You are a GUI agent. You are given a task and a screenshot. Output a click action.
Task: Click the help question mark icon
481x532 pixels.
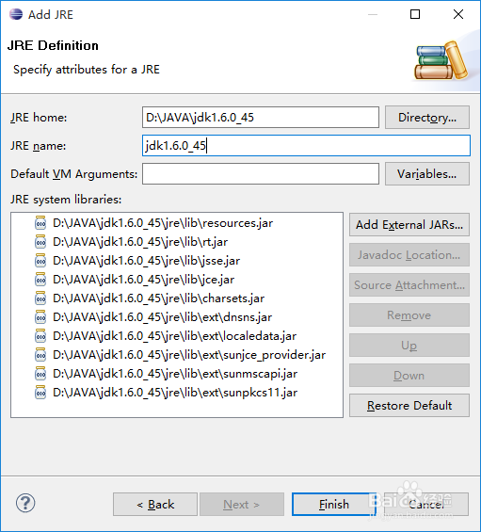click(25, 503)
